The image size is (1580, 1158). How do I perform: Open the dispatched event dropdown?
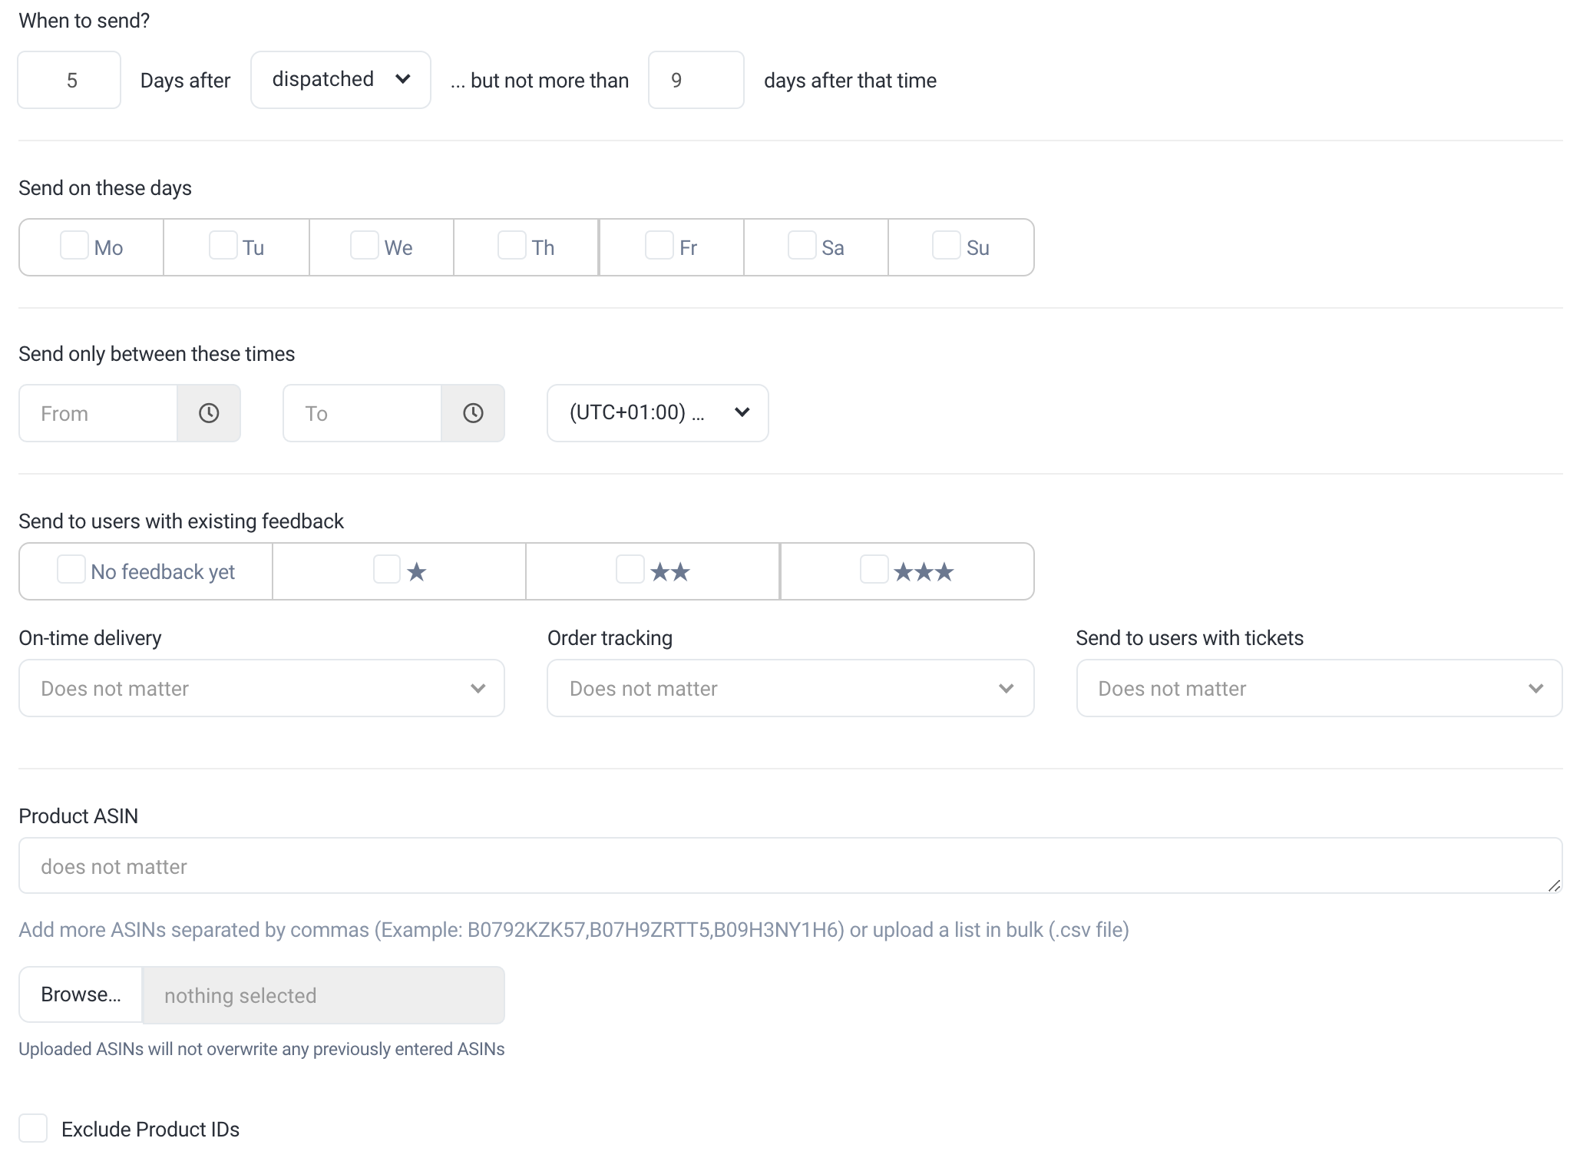coord(341,80)
